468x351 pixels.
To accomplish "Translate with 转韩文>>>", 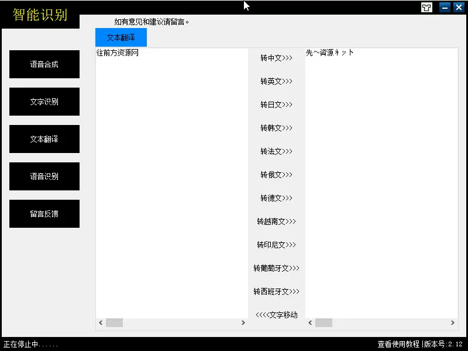I will pos(276,128).
